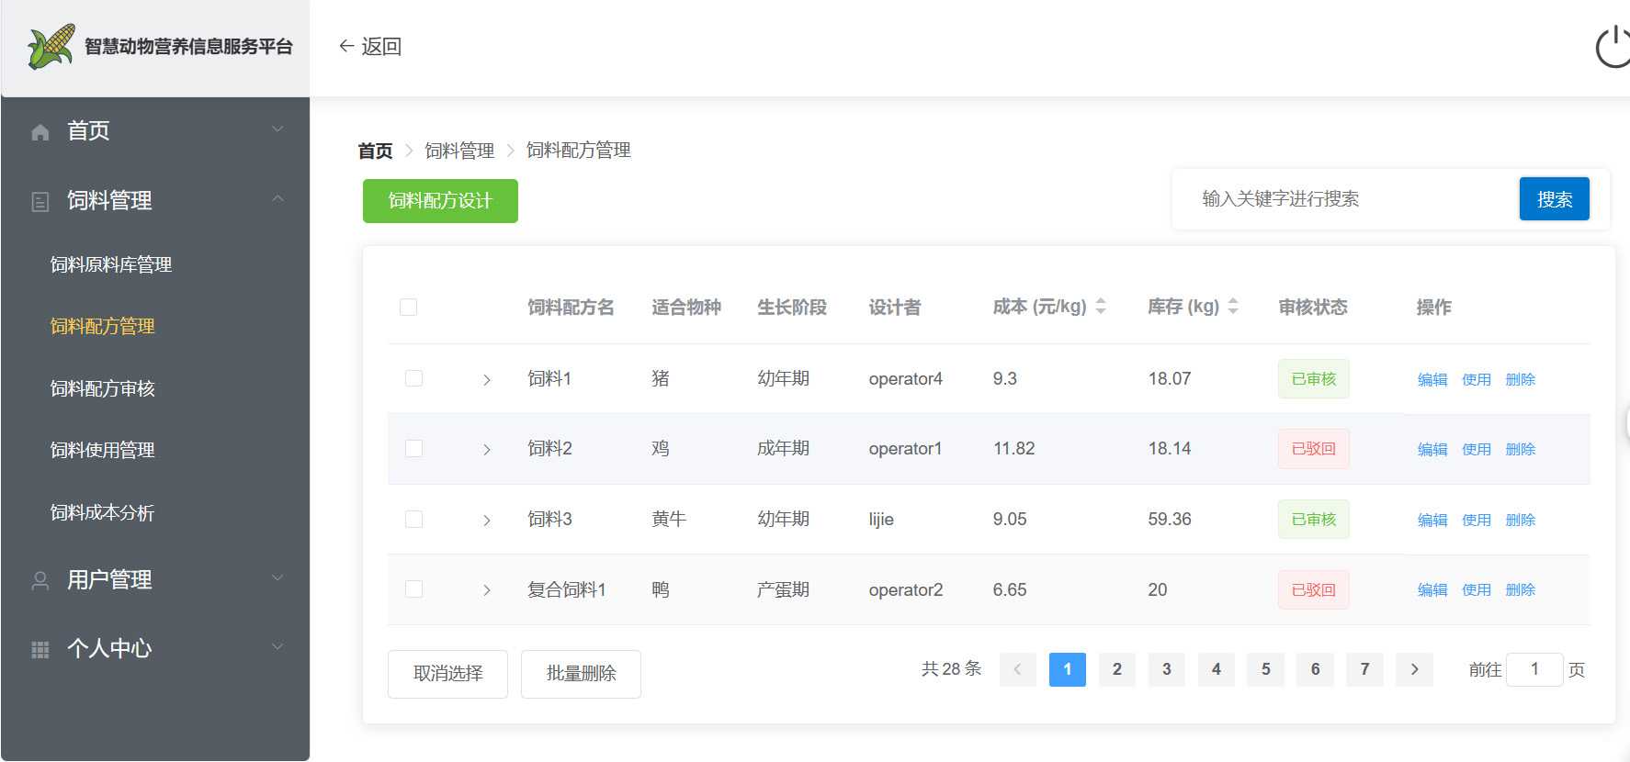The width and height of the screenshot is (1630, 762).
Task: Expand the 饲料3 row details
Action: (487, 521)
